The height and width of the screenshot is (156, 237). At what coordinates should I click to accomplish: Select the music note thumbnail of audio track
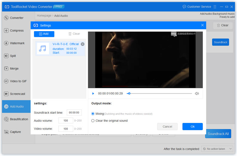click(x=43, y=49)
